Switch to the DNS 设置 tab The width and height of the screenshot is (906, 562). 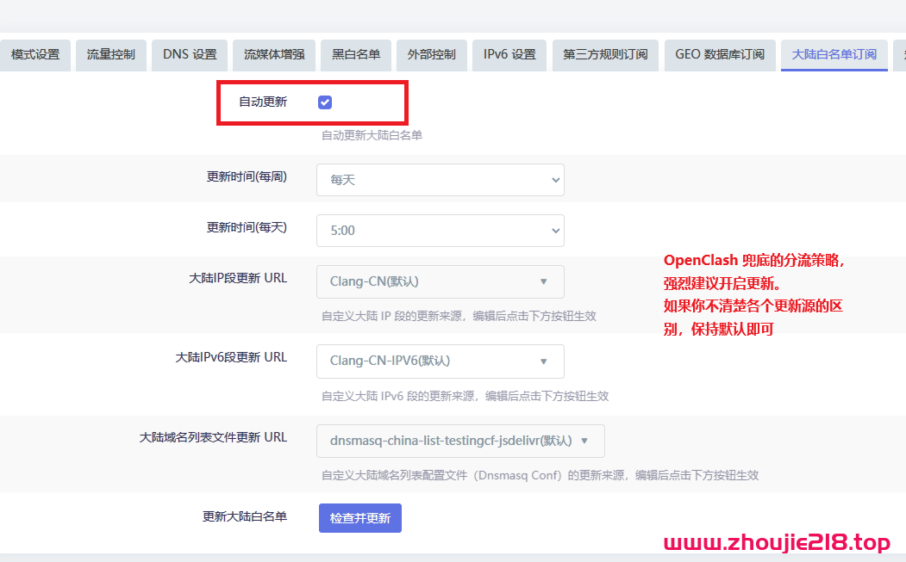(x=189, y=54)
